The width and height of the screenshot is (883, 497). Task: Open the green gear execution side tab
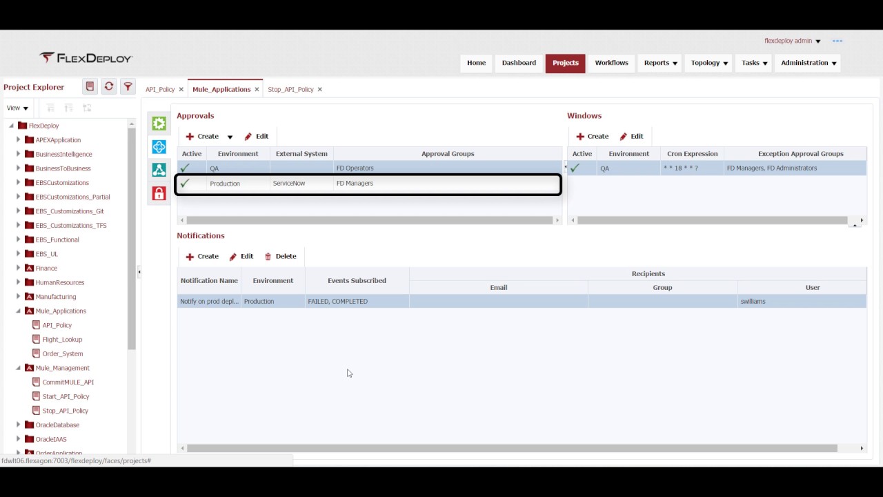coord(159,124)
